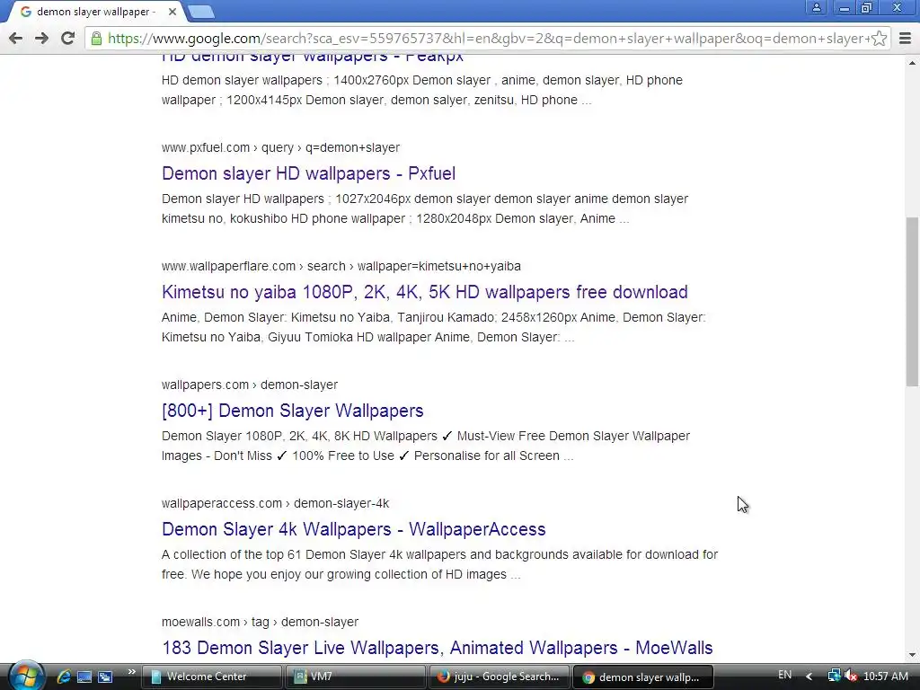The width and height of the screenshot is (920, 690).
Task: Launch Internet Explorer from quick launch
Action: point(64,677)
